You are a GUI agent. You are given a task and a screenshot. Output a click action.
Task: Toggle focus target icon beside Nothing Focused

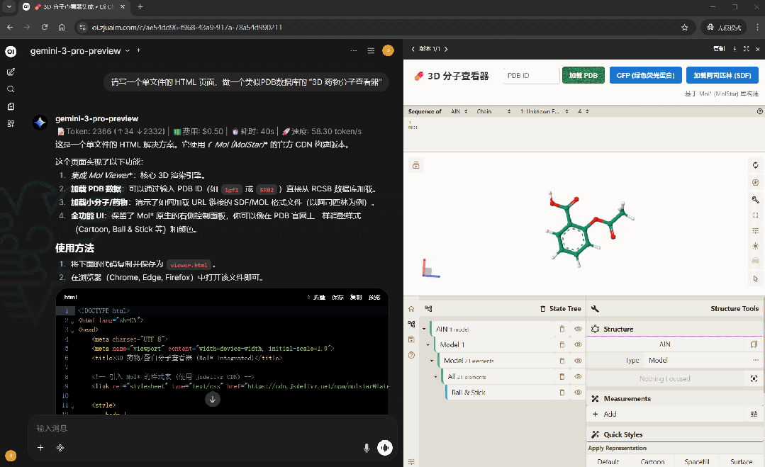click(754, 378)
